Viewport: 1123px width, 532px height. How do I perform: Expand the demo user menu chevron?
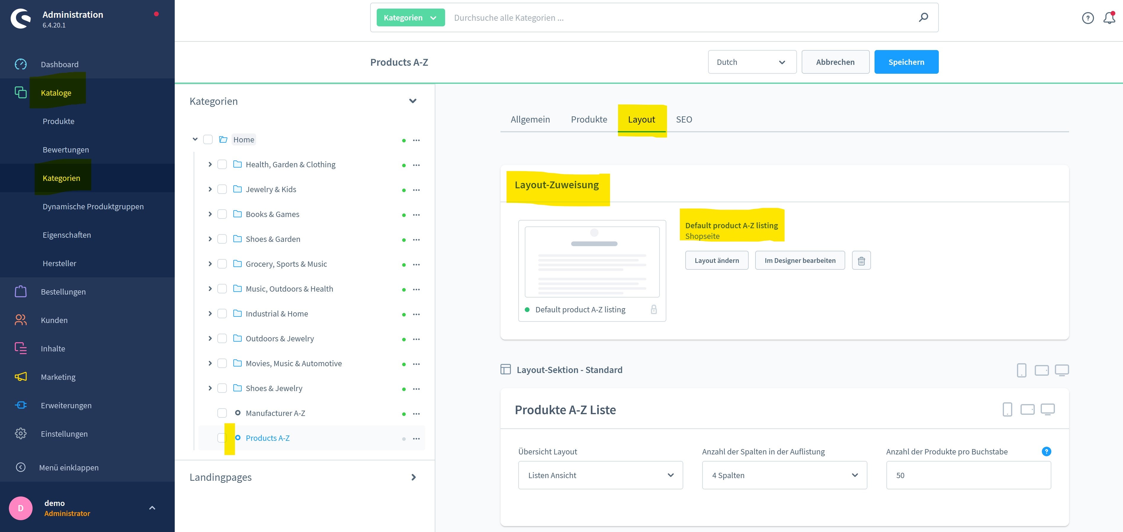tap(152, 508)
